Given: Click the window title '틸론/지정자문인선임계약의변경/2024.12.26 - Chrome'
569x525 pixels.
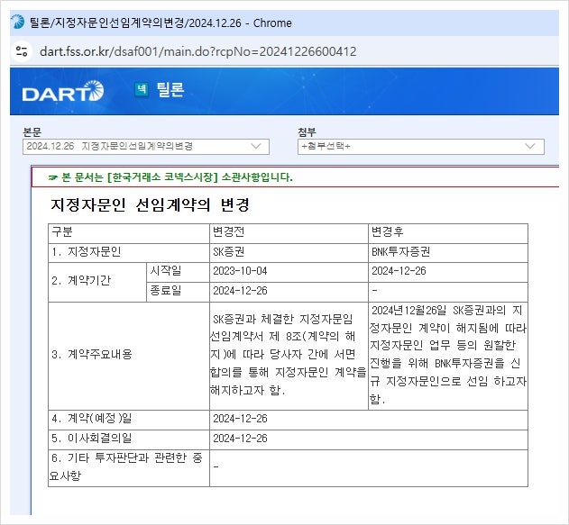Looking at the screenshot, I should pyautogui.click(x=161, y=23).
